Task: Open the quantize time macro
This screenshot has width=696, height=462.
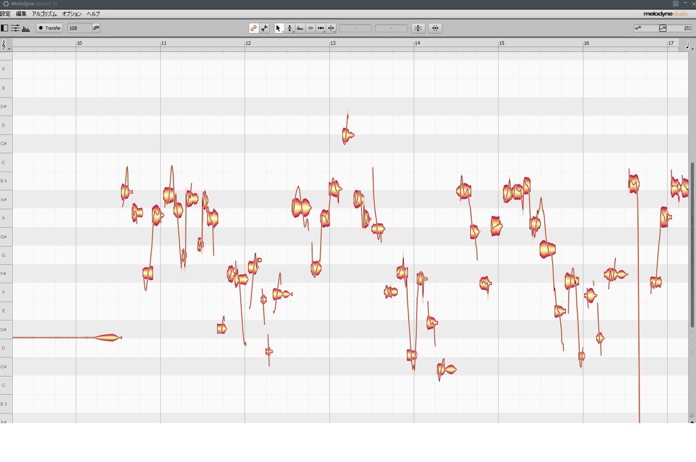Action: tap(435, 28)
